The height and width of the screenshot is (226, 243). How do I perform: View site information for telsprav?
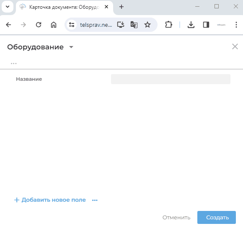click(72, 25)
